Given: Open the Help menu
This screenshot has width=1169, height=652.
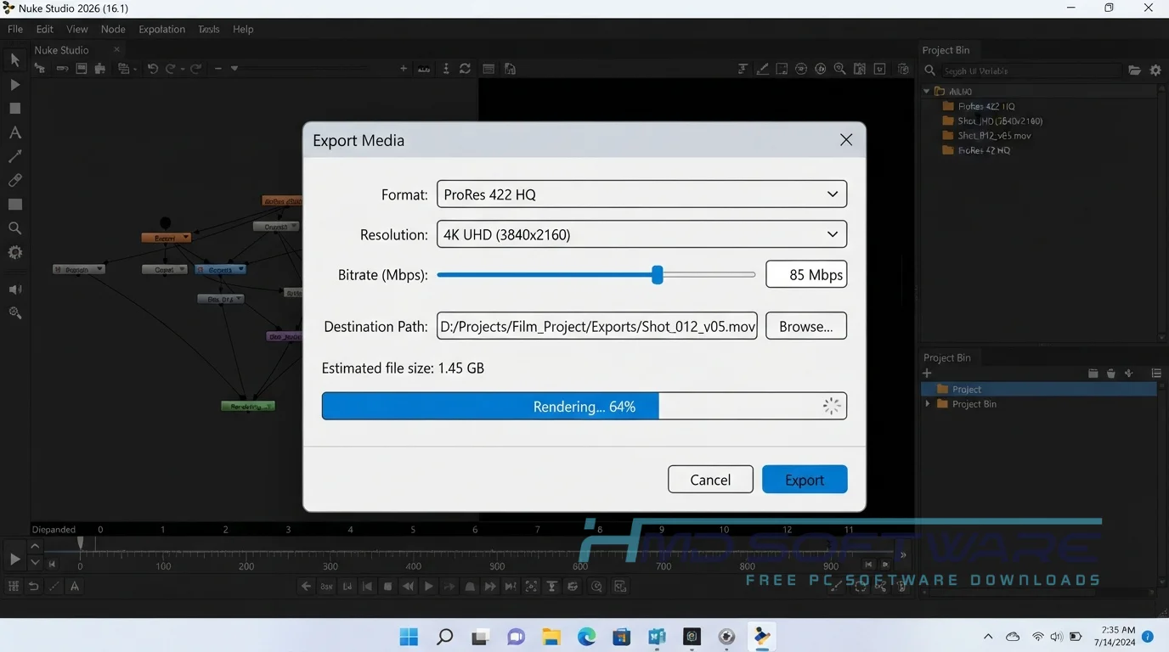Looking at the screenshot, I should pos(243,29).
